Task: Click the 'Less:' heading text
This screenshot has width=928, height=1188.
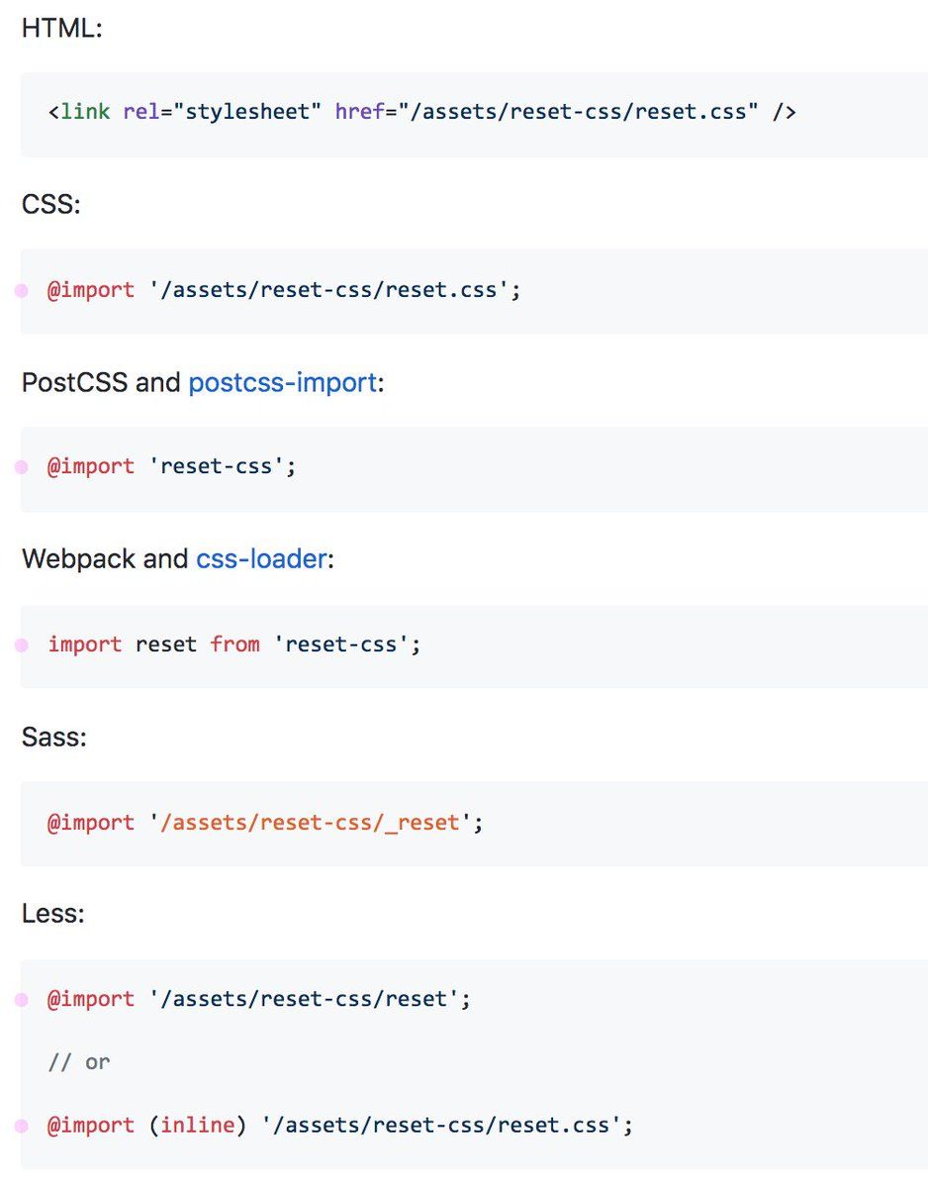Action: click(53, 915)
